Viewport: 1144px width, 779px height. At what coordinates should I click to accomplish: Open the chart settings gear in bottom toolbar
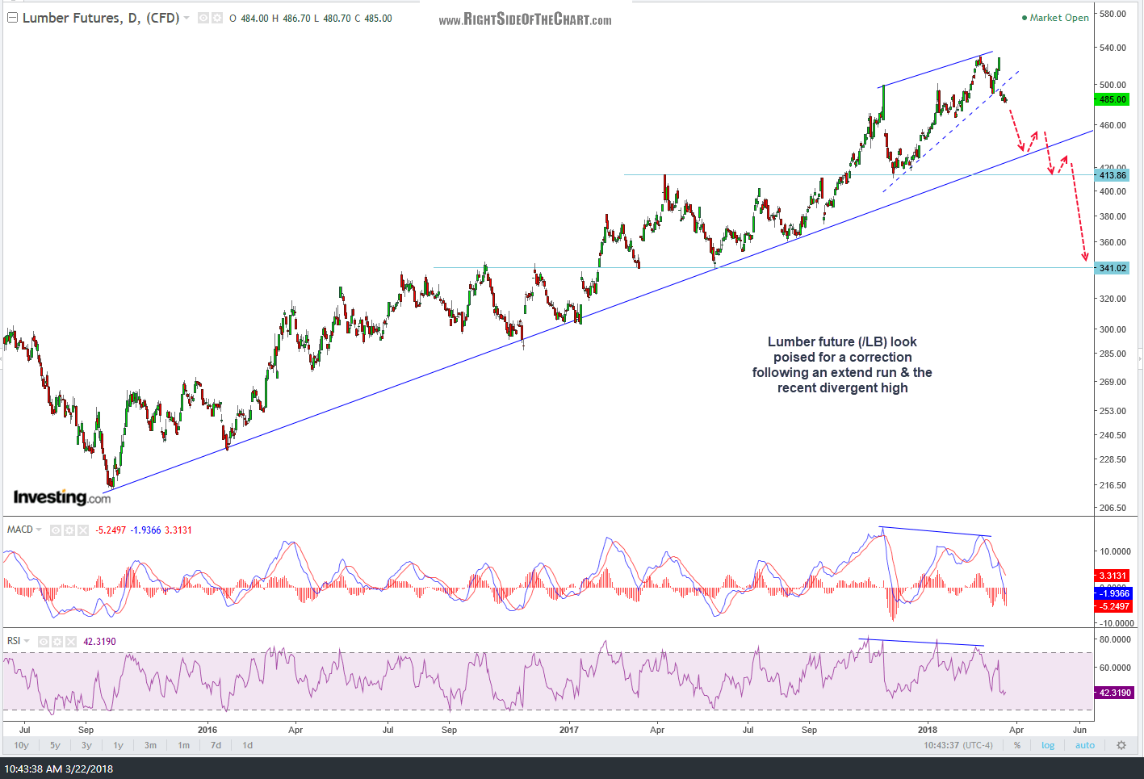pos(1121,745)
